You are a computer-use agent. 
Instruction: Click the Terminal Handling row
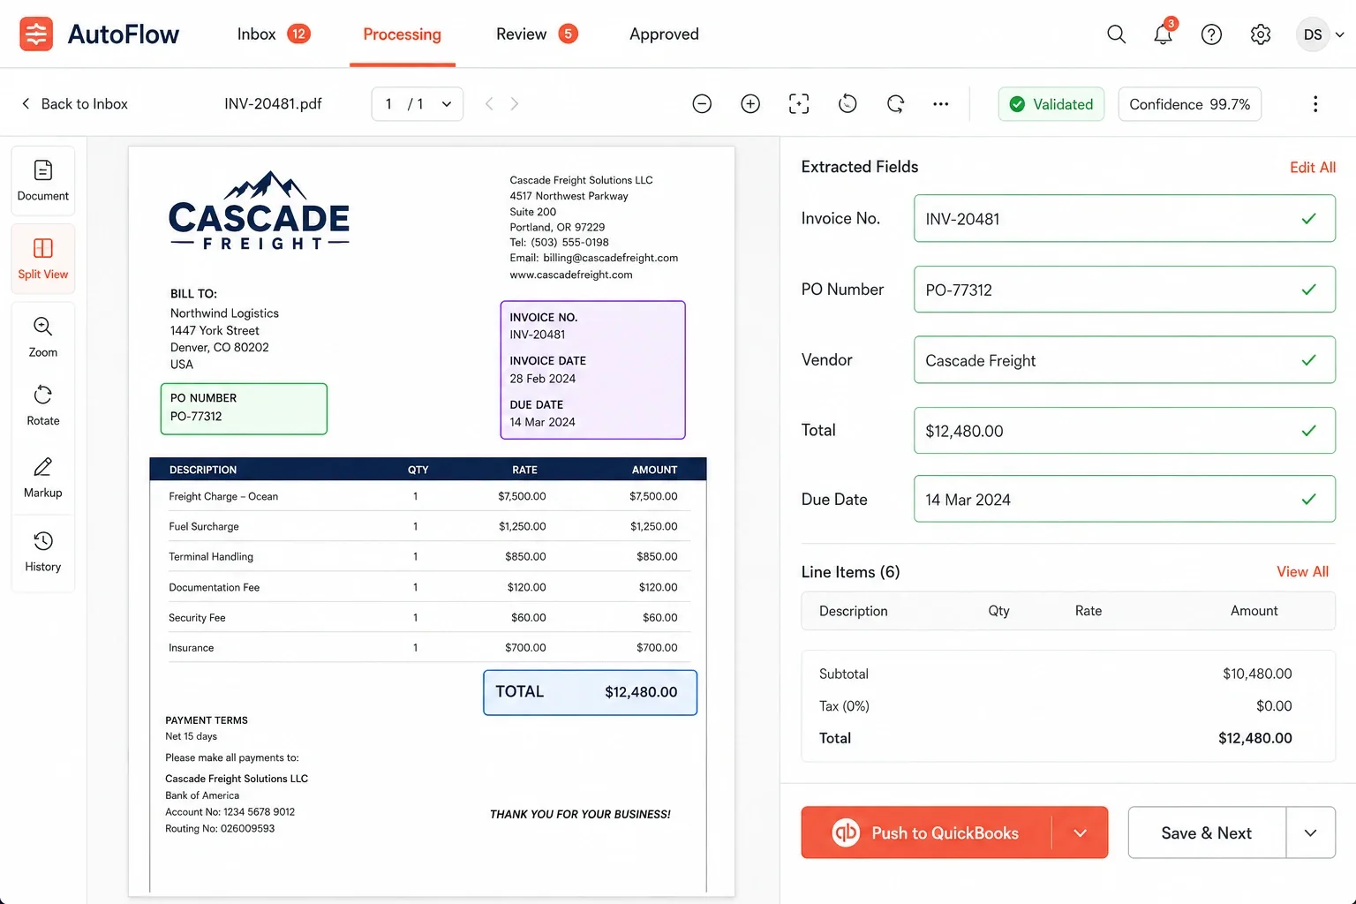428,556
